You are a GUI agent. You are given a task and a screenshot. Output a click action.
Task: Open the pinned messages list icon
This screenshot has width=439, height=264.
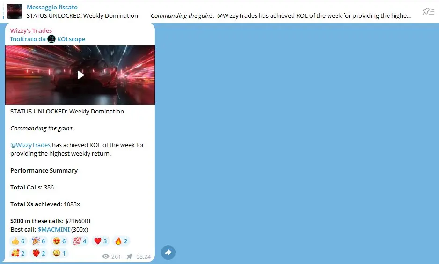[x=428, y=12]
